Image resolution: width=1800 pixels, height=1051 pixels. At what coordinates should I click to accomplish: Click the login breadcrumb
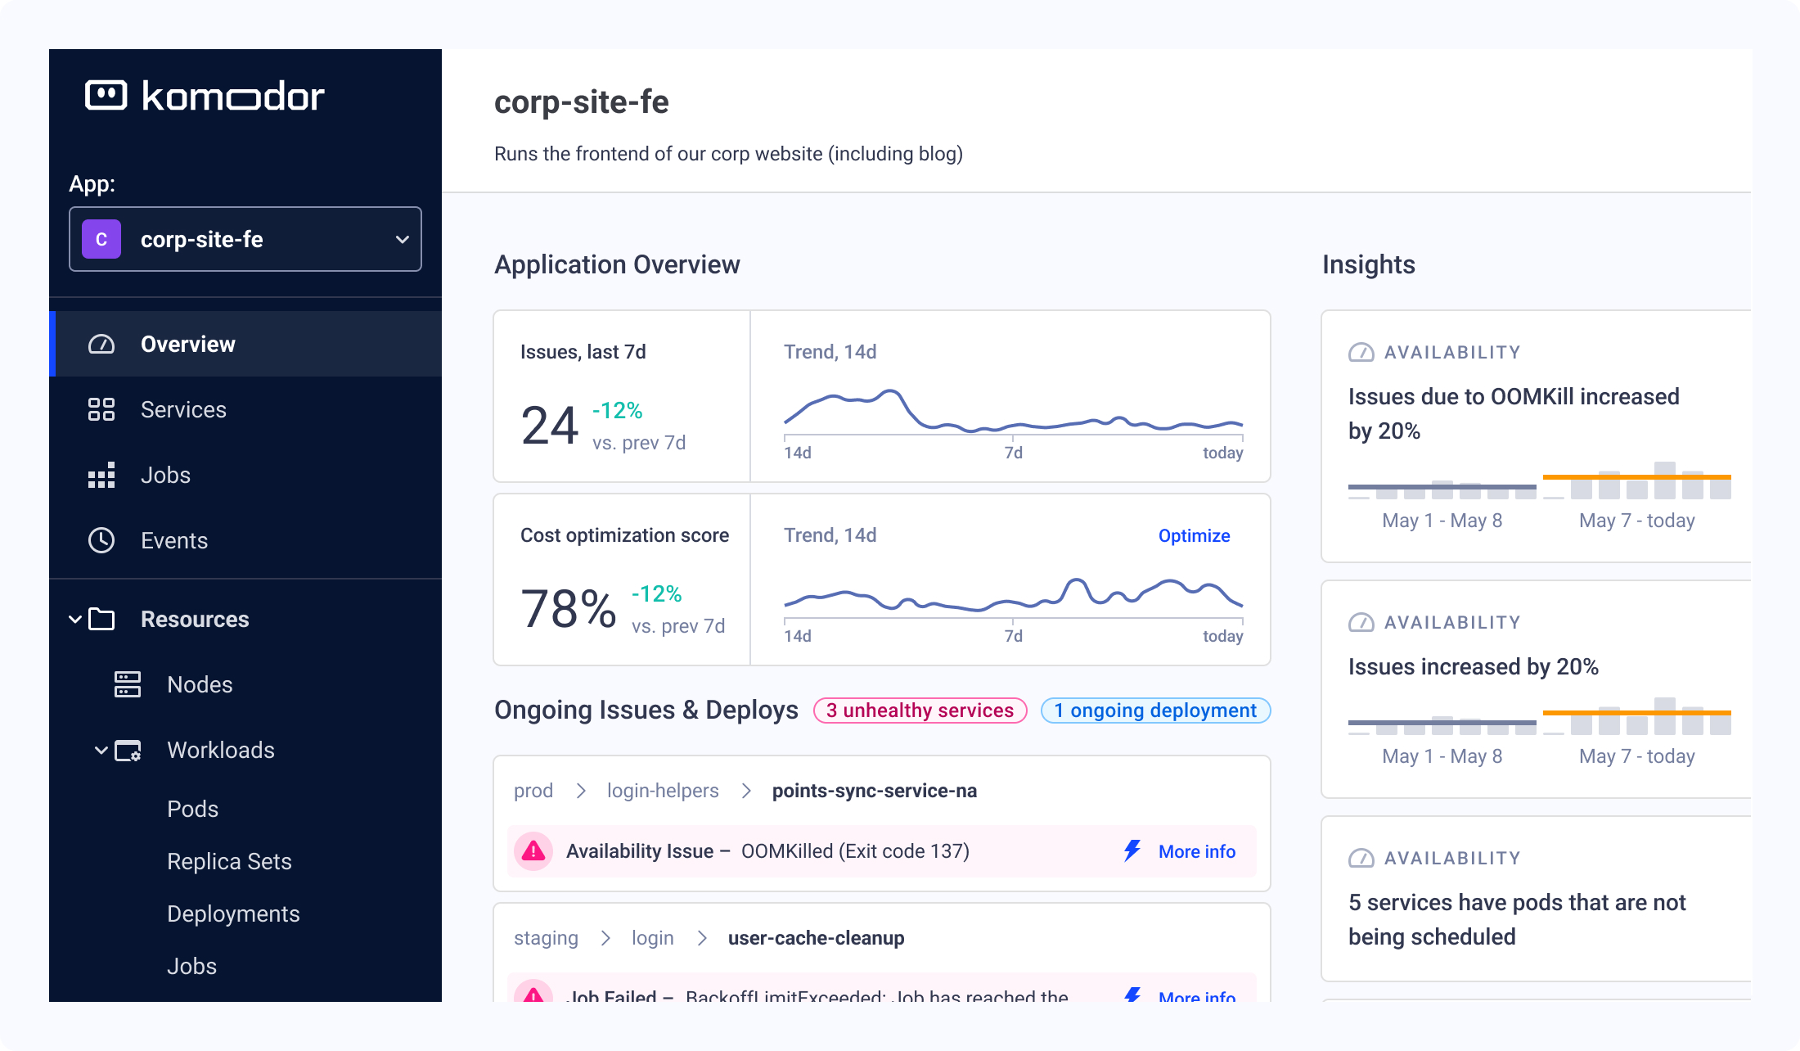click(x=653, y=938)
